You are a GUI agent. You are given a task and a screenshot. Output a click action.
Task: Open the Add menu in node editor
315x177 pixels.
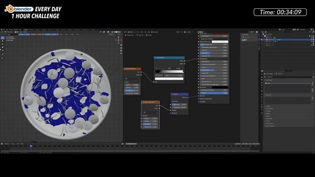coord(146,32)
